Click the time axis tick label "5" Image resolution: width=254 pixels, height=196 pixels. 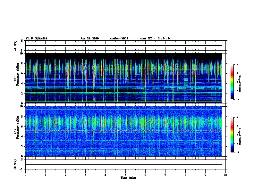point(125,175)
